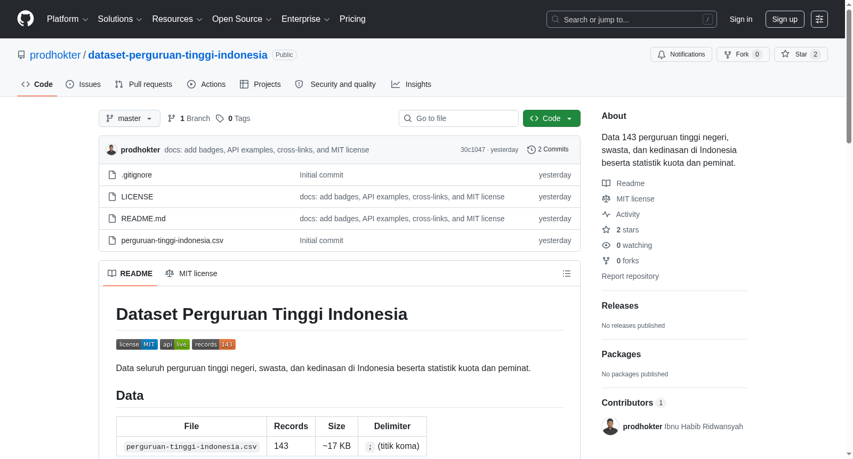Select the Code tab

[x=37, y=84]
